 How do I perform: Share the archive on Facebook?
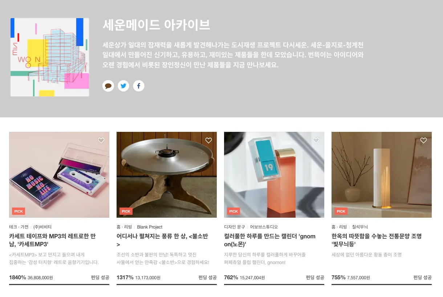coord(139,86)
